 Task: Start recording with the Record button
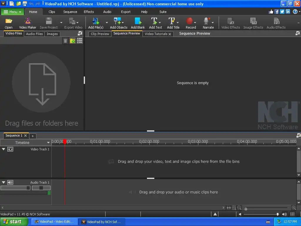(x=189, y=21)
